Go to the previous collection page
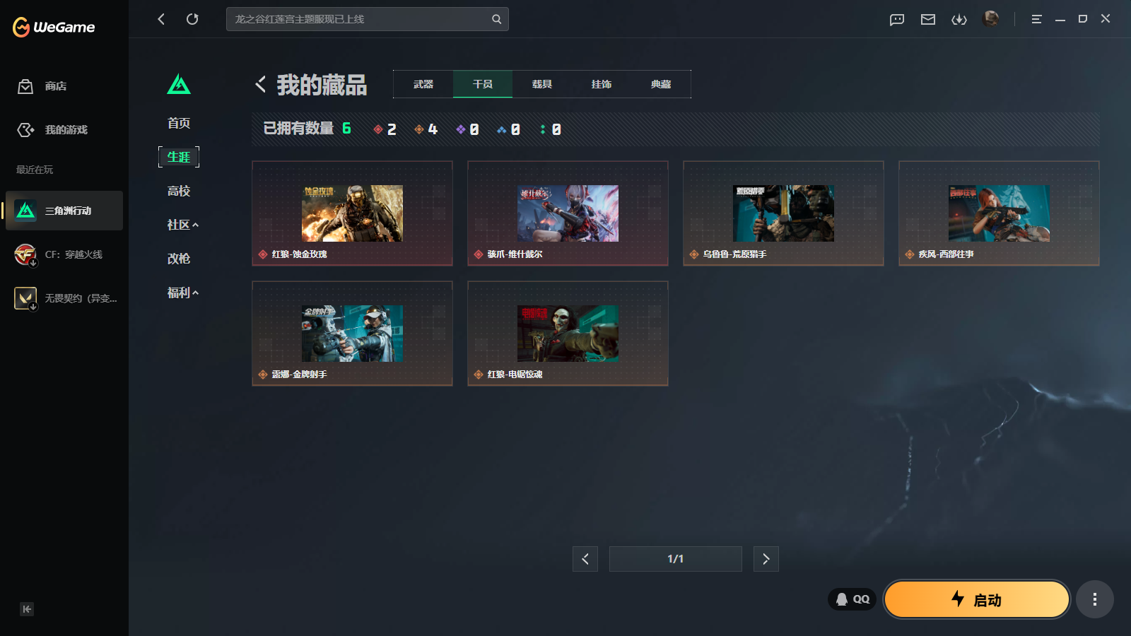This screenshot has height=636, width=1131. 585,559
